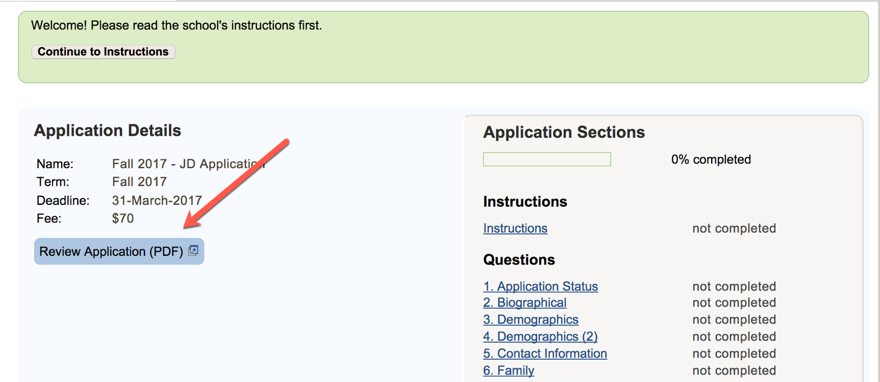Click the 31-March-2017 deadline text
This screenshot has width=880, height=382.
click(157, 200)
